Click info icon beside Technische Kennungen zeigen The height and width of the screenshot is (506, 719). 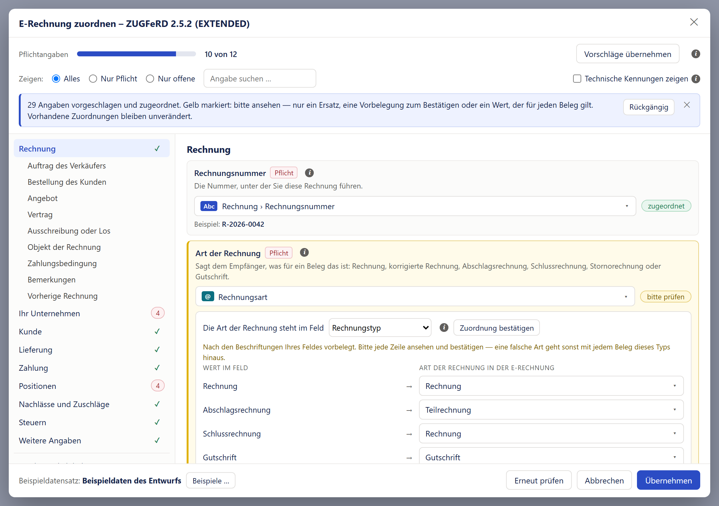(x=696, y=79)
